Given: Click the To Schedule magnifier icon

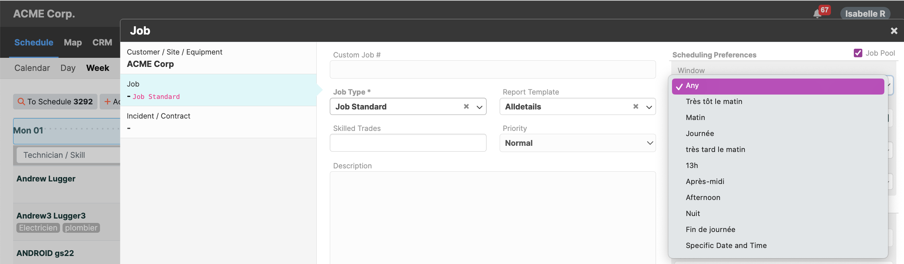Looking at the screenshot, I should coord(21,102).
